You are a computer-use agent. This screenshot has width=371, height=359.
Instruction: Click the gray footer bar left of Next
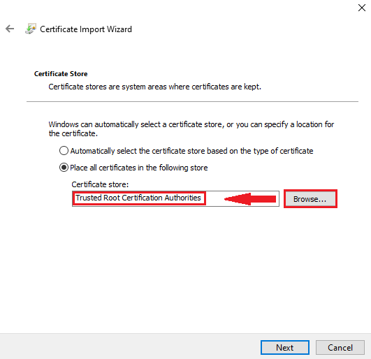[130, 346]
